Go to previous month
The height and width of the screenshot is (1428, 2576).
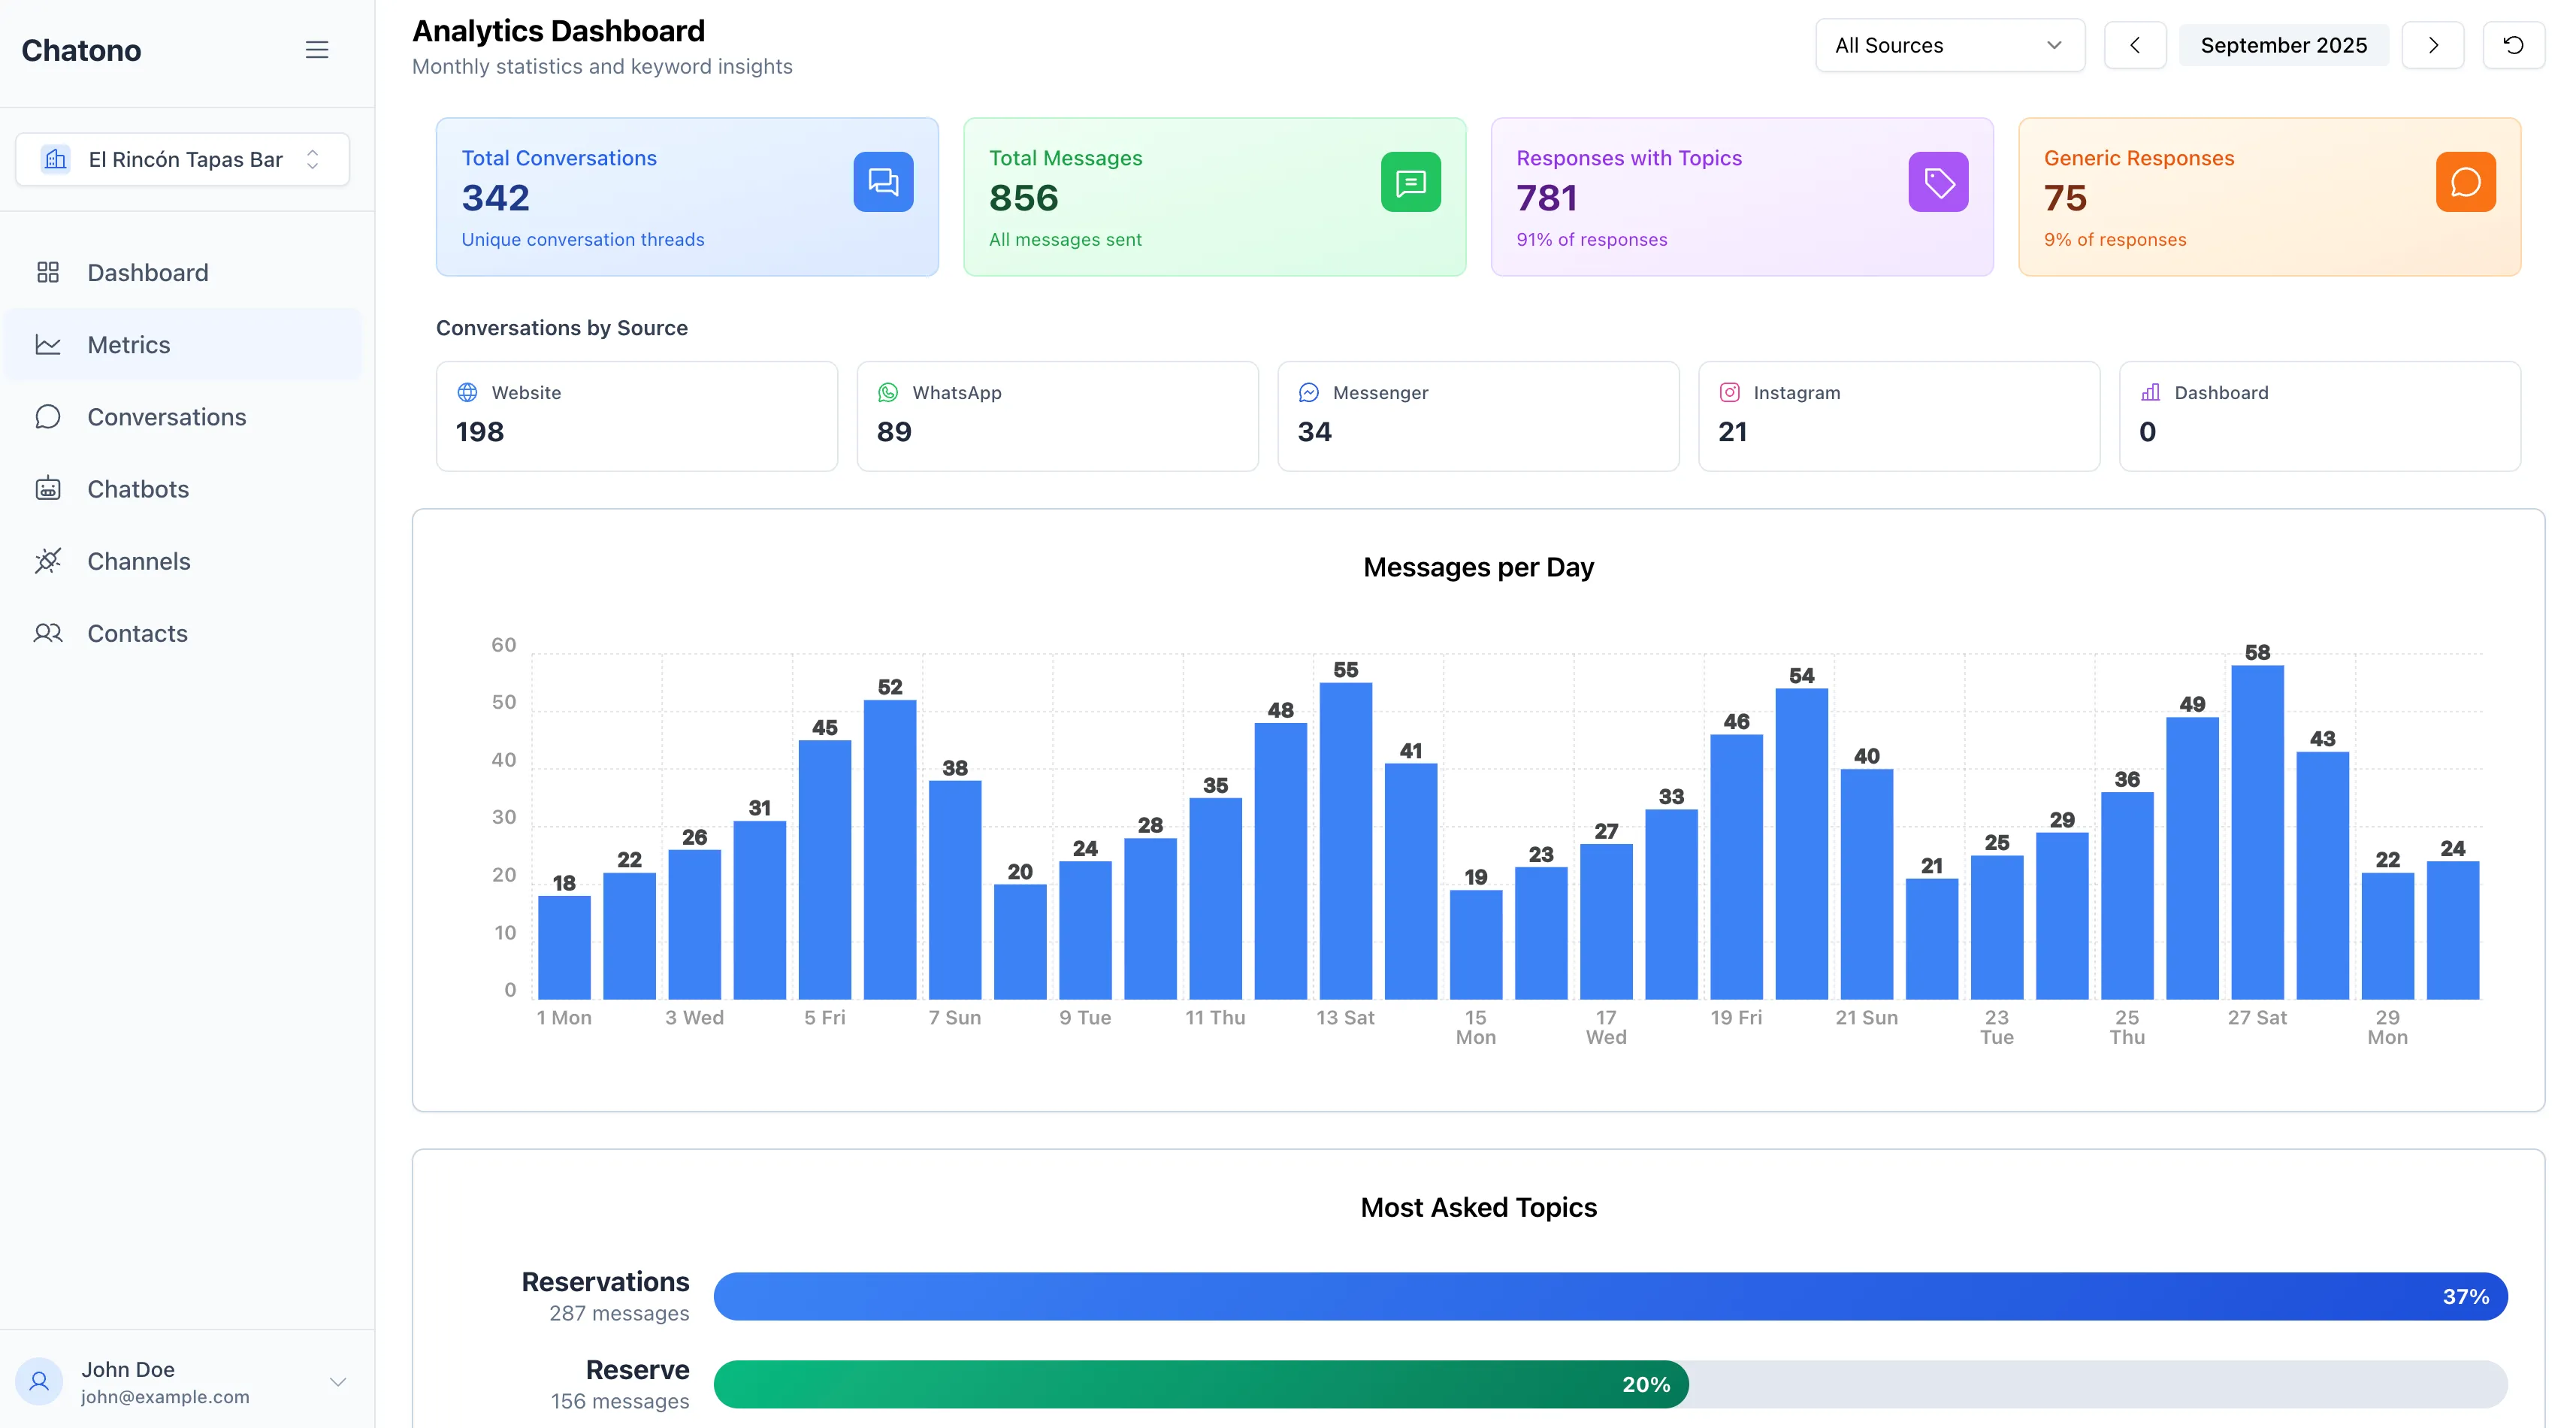2134,45
